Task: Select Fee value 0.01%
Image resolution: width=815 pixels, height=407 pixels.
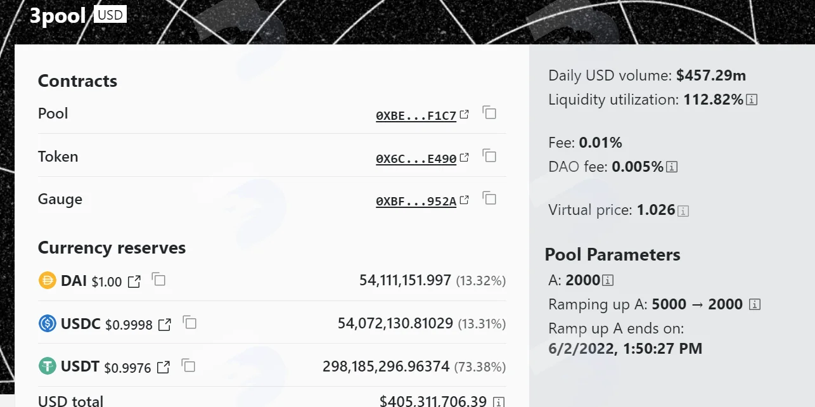Action: coord(601,143)
